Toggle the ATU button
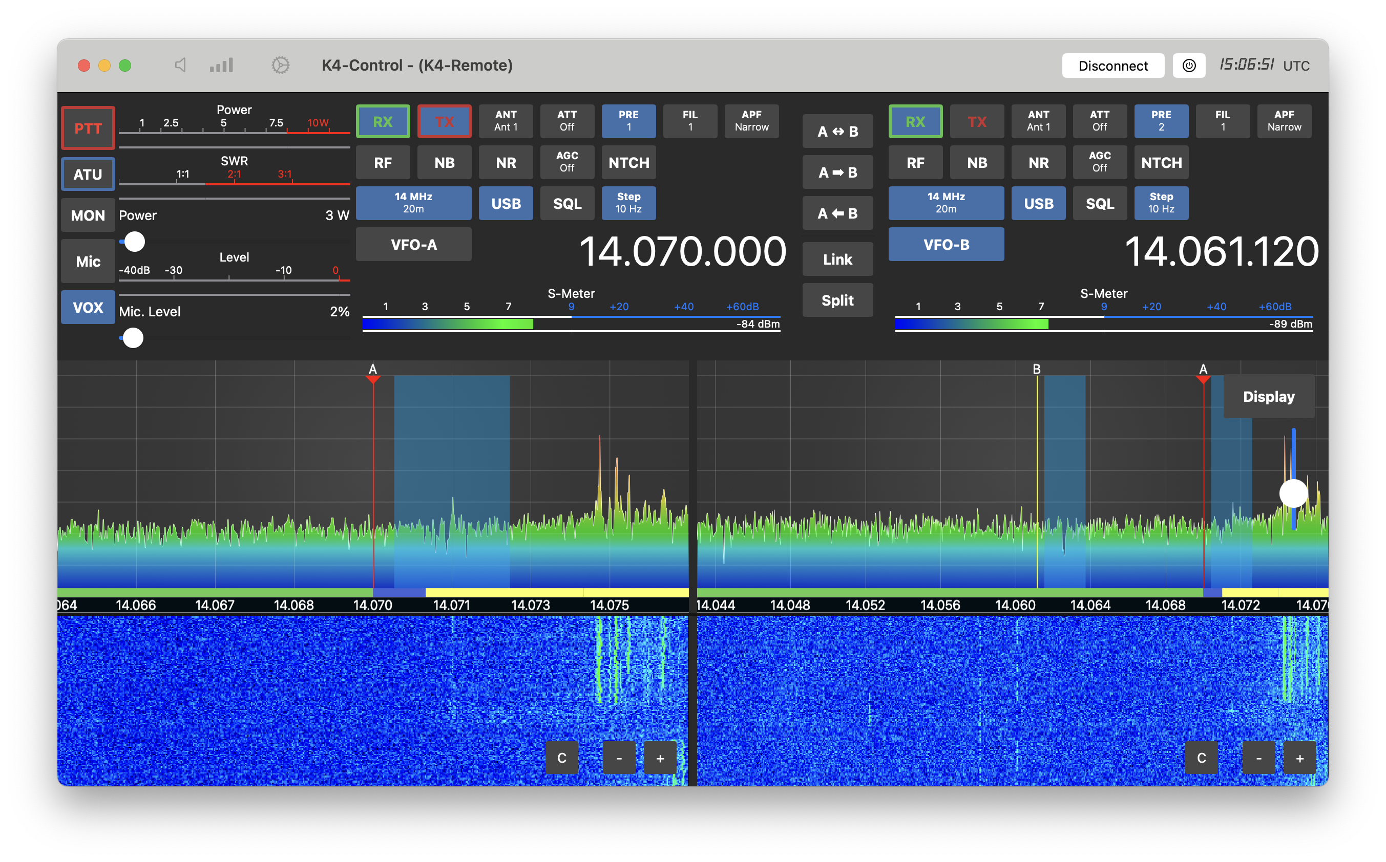The height and width of the screenshot is (862, 1386). tap(88, 174)
